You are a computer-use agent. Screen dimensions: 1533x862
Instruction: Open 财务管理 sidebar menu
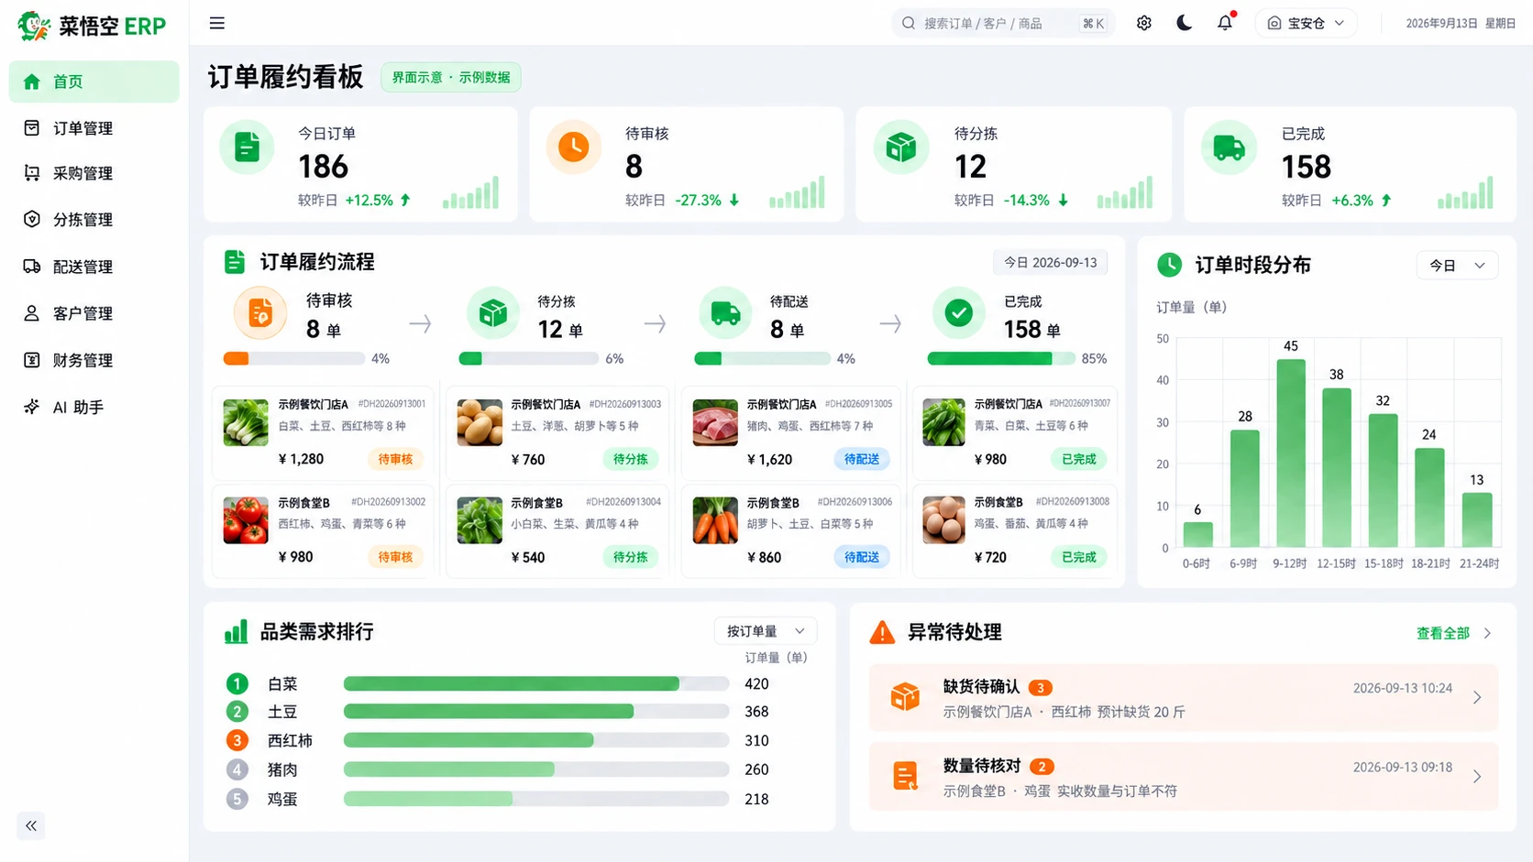coord(94,360)
